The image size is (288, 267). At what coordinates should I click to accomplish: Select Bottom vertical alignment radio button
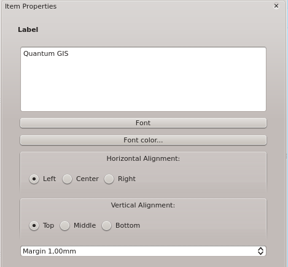[x=106, y=226]
